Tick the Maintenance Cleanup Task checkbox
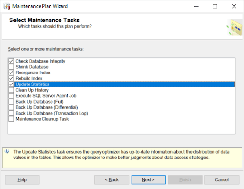Image resolution: width=244 pixels, height=189 pixels. coord(11,119)
